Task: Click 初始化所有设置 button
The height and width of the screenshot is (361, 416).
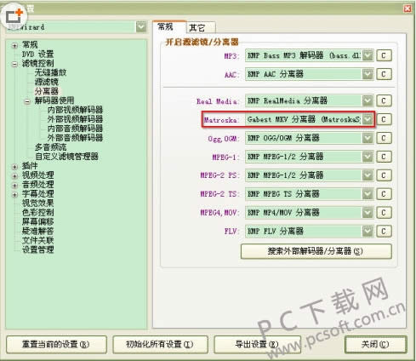Action: [x=160, y=345]
